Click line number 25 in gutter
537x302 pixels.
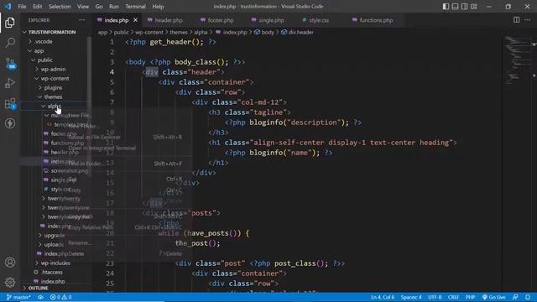pos(110,284)
